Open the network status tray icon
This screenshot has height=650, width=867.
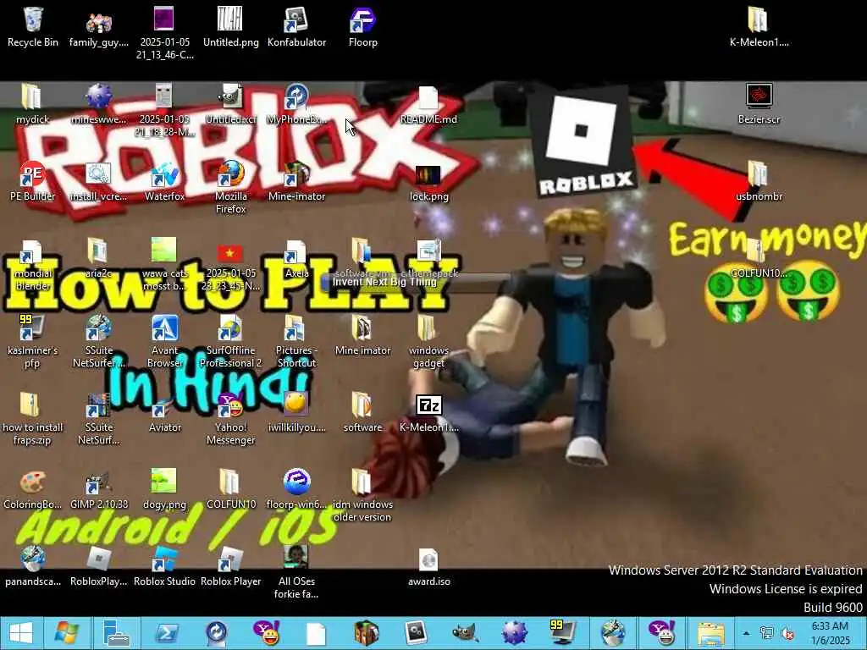[767, 633]
